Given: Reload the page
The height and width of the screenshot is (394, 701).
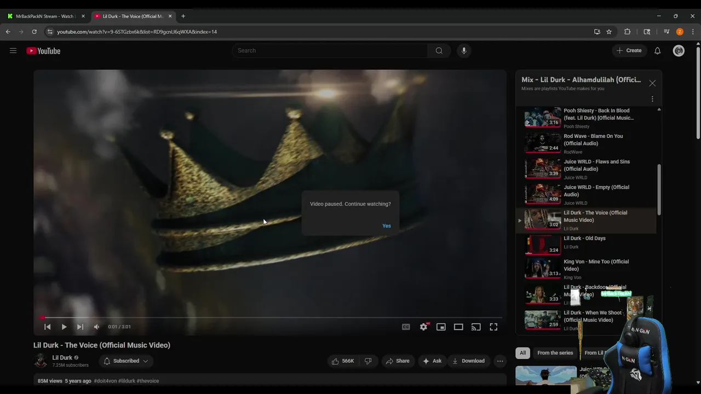Looking at the screenshot, I should pos(34,32).
